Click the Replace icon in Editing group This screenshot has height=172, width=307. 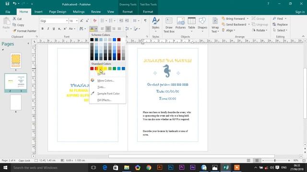click(274, 24)
